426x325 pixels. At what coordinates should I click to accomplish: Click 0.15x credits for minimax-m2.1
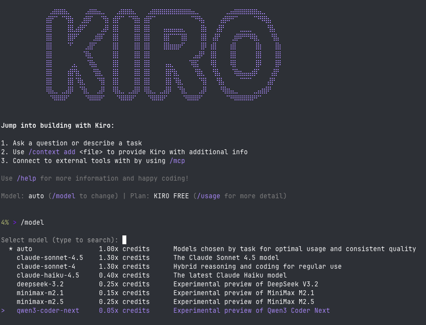(124, 293)
